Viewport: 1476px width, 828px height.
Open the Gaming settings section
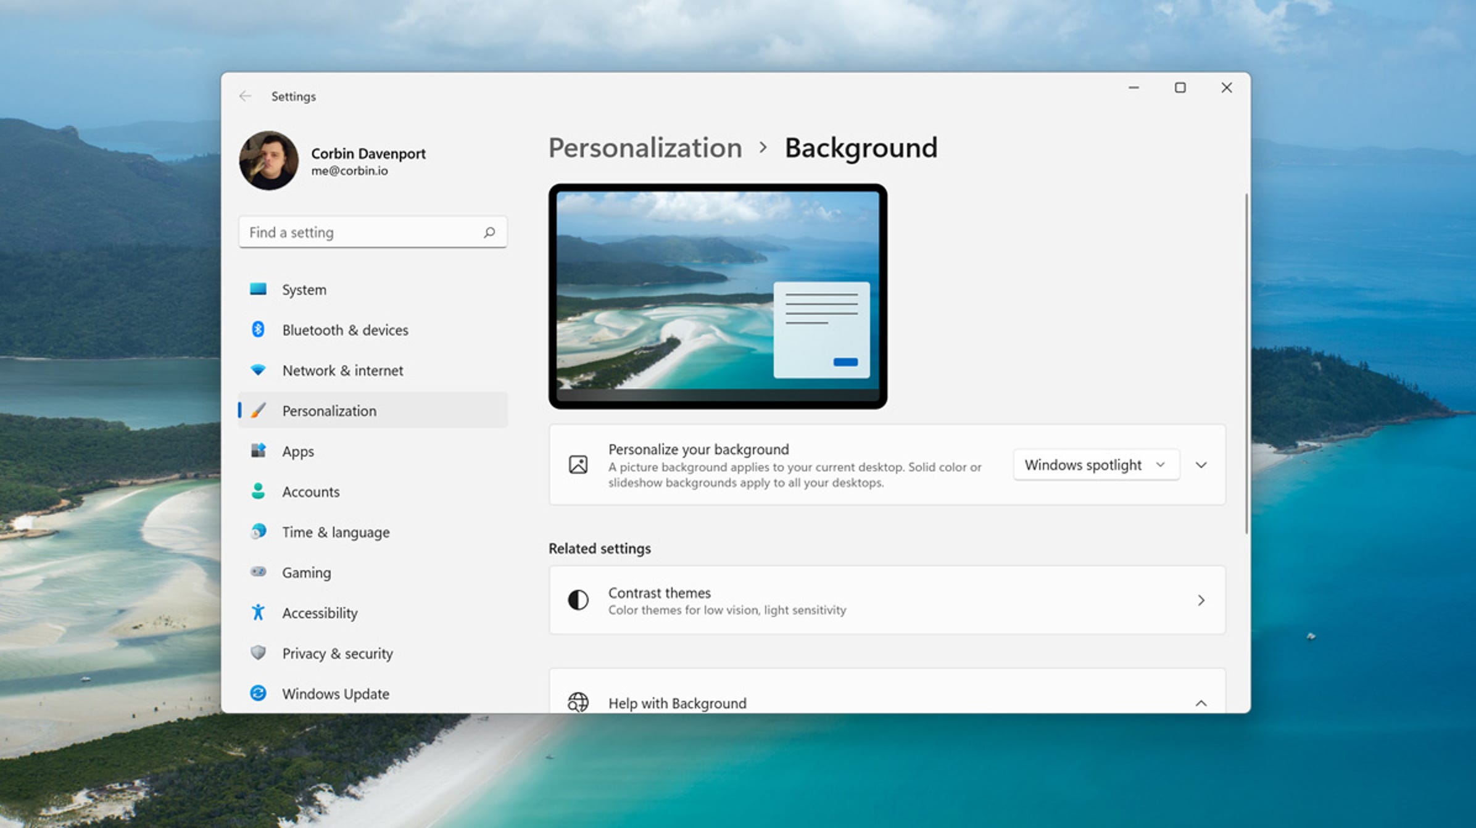pyautogui.click(x=304, y=573)
